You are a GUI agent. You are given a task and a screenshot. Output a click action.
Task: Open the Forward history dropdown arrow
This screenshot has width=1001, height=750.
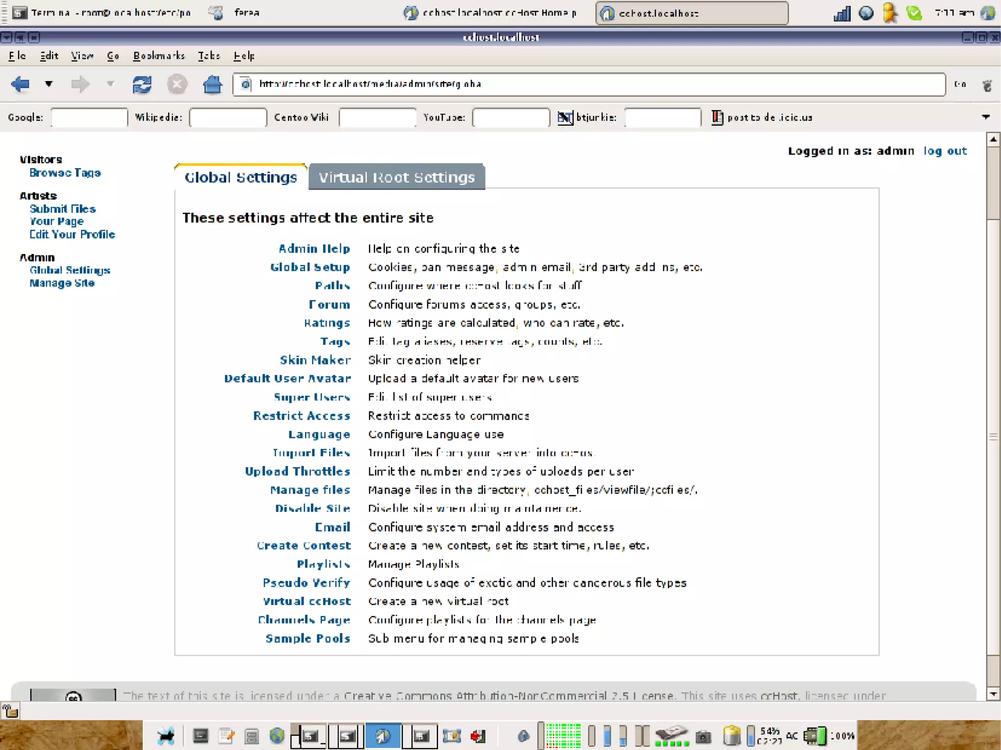click(x=111, y=84)
